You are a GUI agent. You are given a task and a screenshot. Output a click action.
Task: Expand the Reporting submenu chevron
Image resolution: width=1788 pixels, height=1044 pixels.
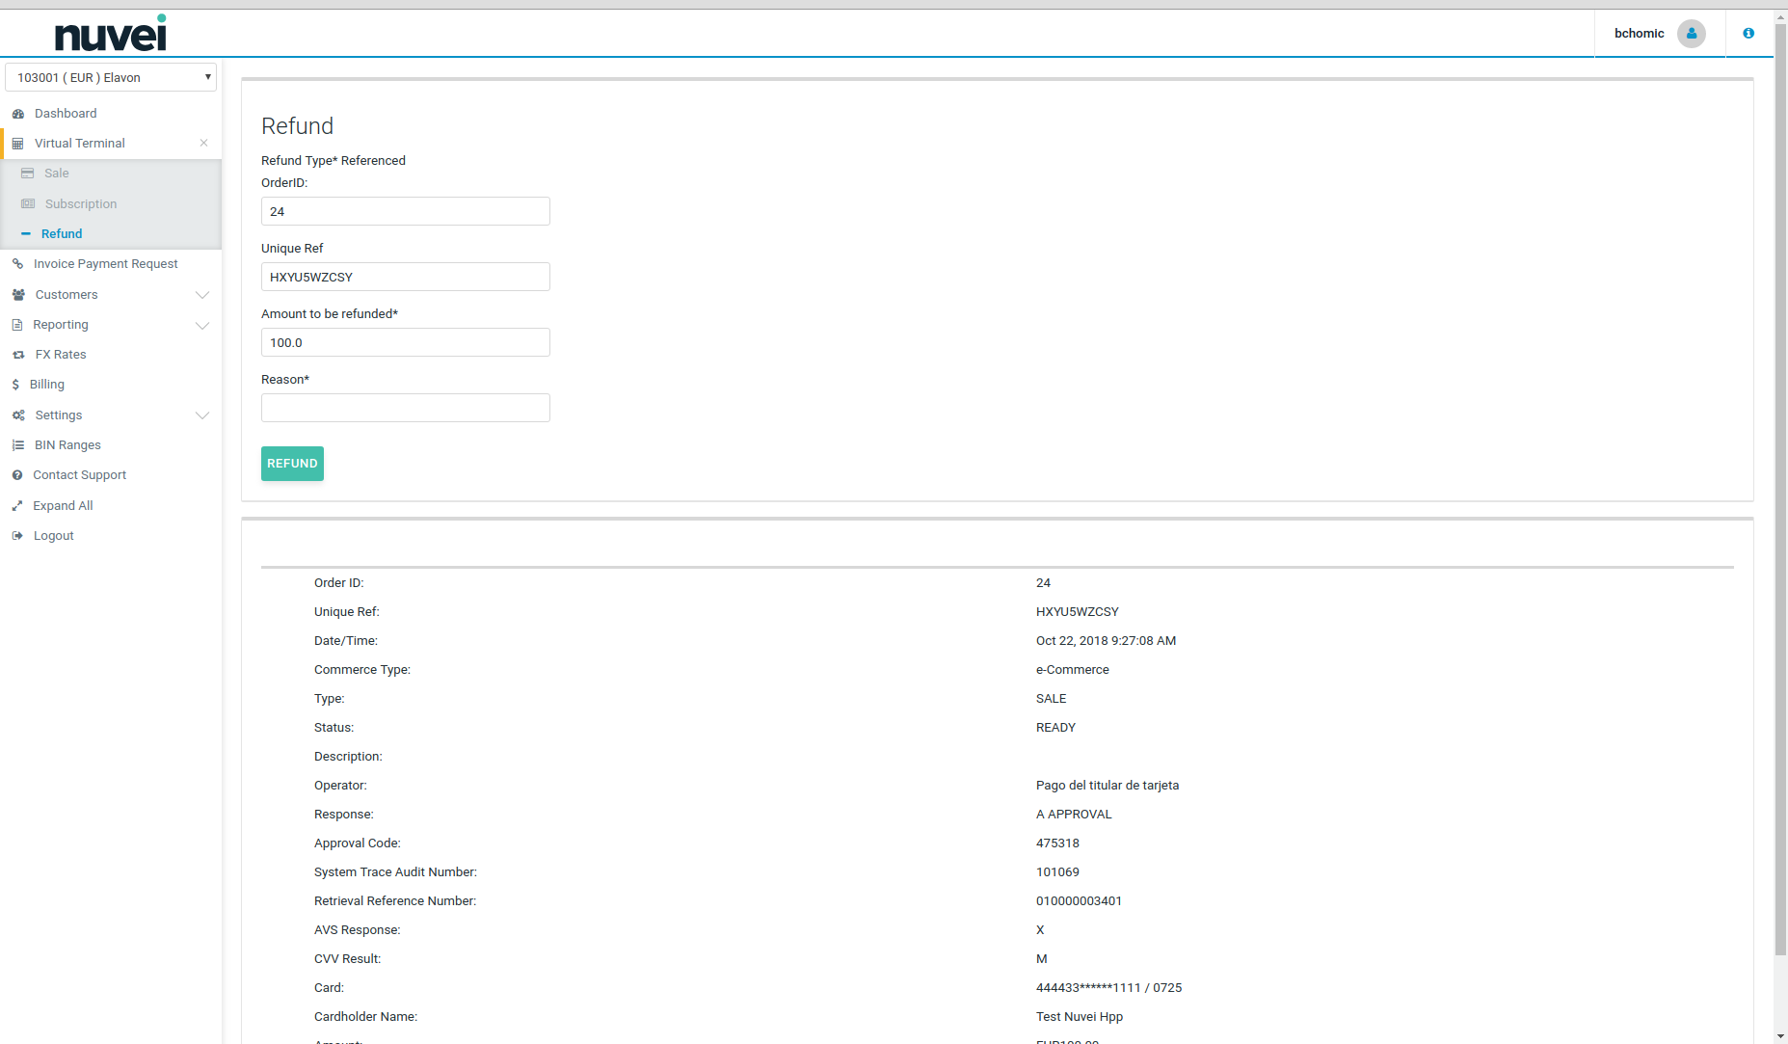[202, 325]
